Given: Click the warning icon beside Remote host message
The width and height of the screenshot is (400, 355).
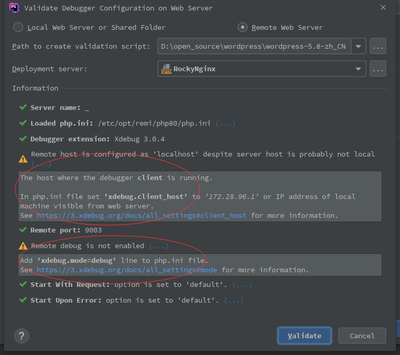Looking at the screenshot, I should pos(23,158).
